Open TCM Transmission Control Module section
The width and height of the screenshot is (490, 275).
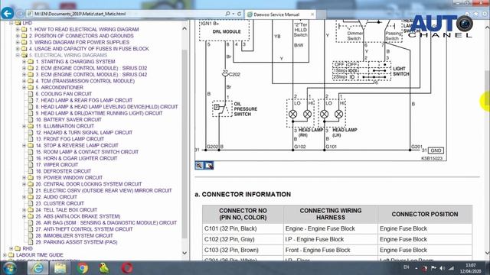85,81
